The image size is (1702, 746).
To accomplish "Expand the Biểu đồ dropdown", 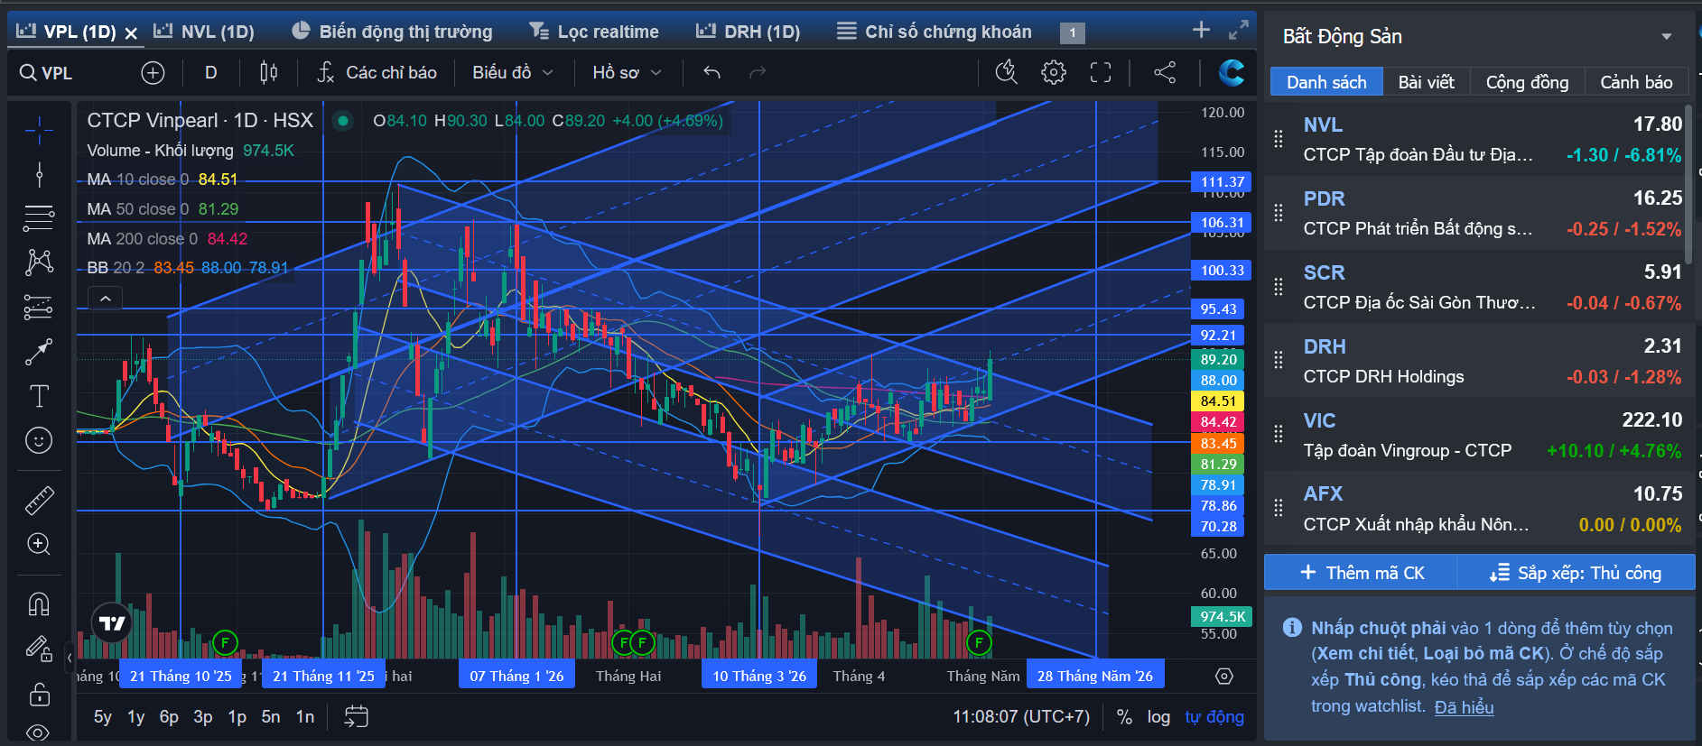I will click(x=513, y=72).
